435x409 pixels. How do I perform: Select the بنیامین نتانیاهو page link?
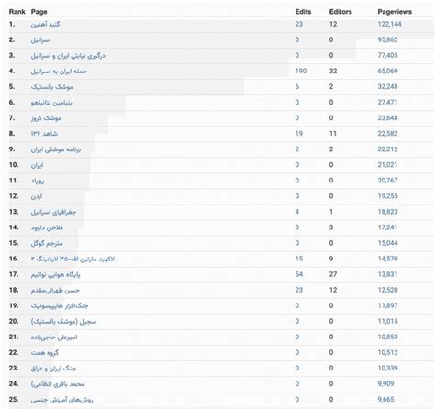[x=51, y=103]
